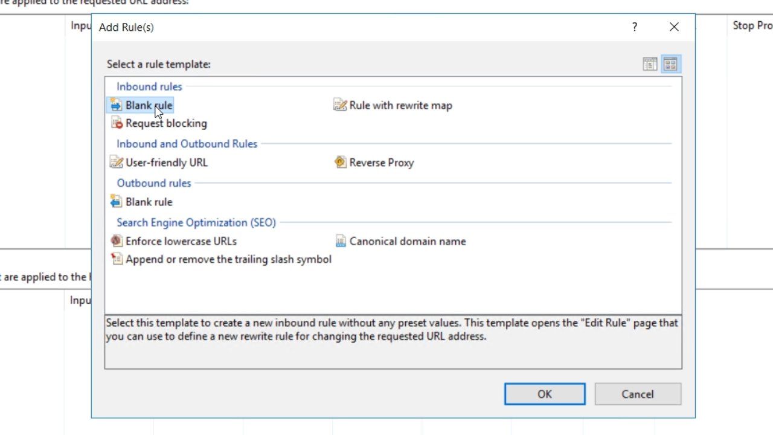The image size is (773, 435).
Task: Open help with the question mark button
Action: pos(634,27)
